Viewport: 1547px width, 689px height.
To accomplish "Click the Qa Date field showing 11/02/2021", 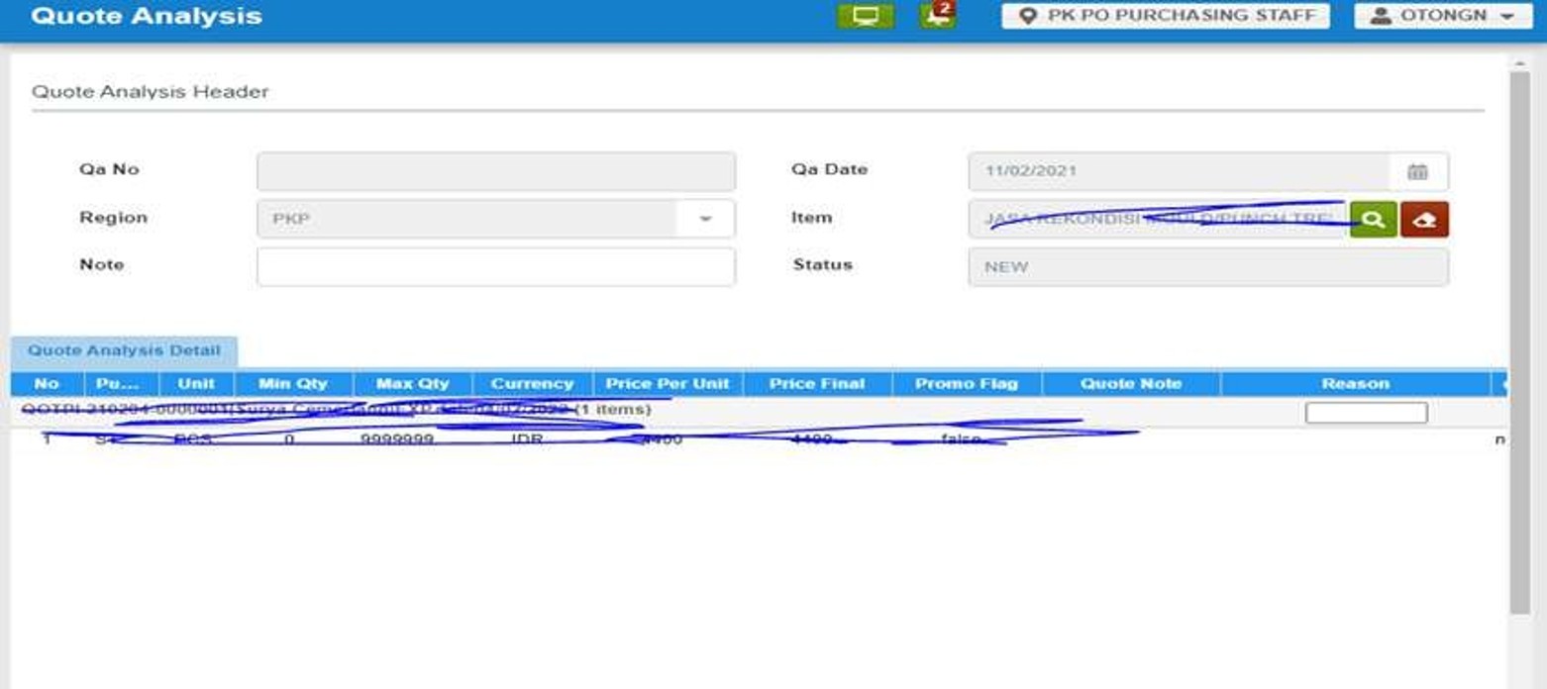I will (x=1179, y=171).
